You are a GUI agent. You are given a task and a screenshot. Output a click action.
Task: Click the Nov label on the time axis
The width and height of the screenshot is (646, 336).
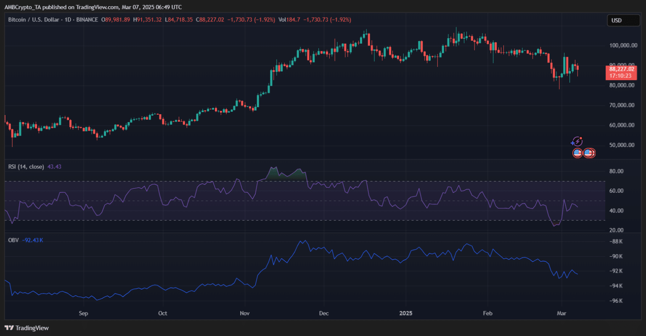tap(245, 313)
